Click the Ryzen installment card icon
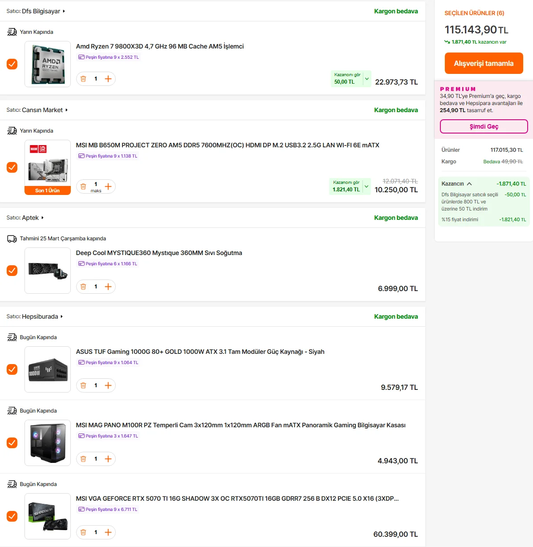This screenshot has height=547, width=533. [x=81, y=57]
